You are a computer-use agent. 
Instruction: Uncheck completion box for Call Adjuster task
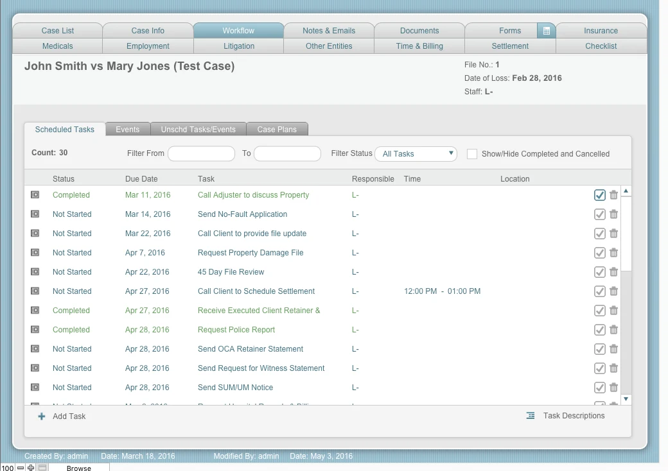click(x=599, y=195)
